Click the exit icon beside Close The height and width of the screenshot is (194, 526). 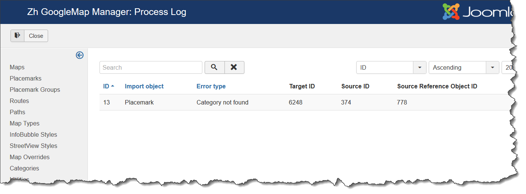(17, 36)
